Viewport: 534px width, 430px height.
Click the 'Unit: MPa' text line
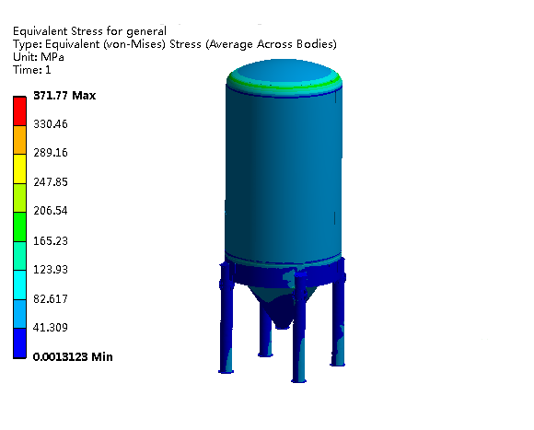pyautogui.click(x=39, y=57)
